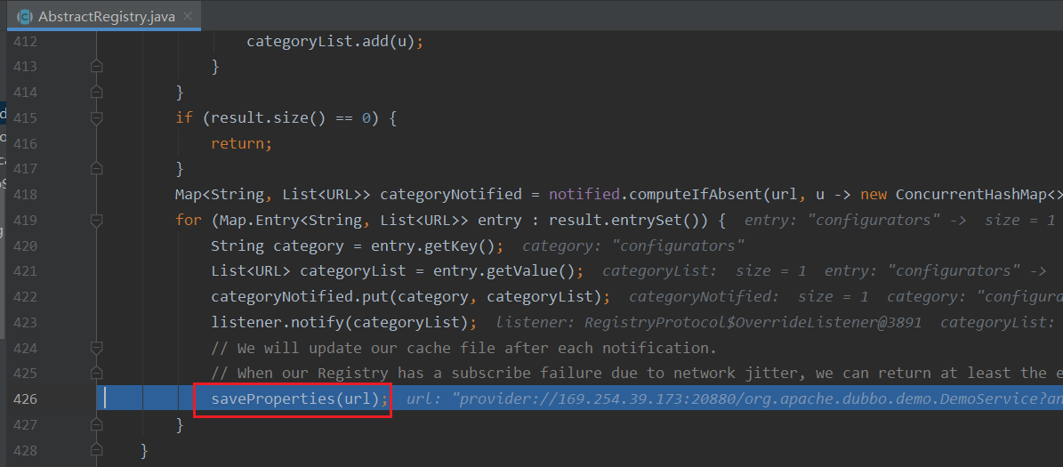Click categoryList.add(u) on line 412
The image size is (1063, 467).
(x=334, y=41)
